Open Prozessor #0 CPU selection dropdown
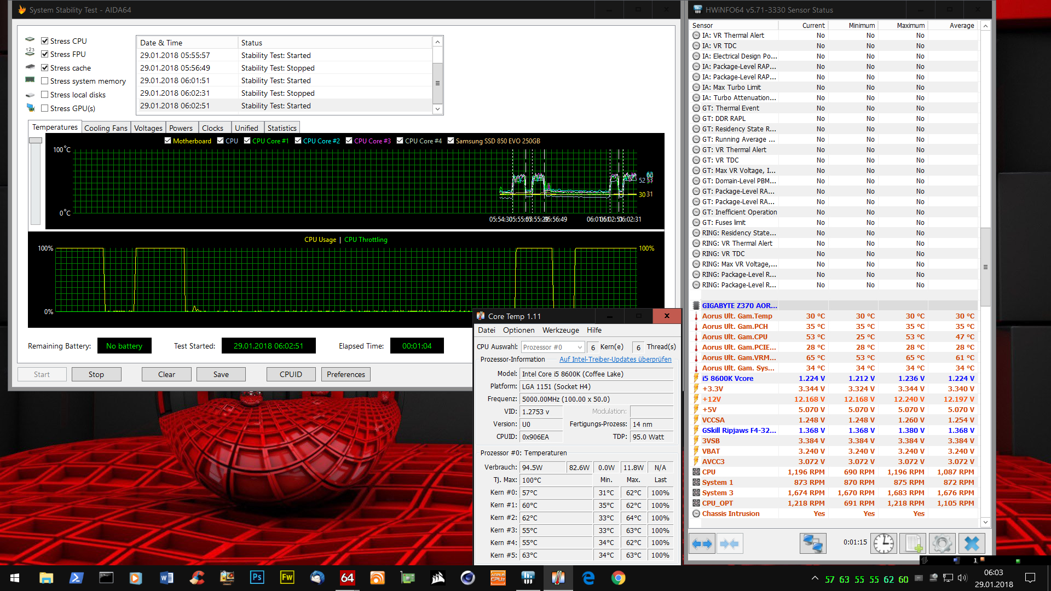This screenshot has width=1051, height=591. coord(552,347)
